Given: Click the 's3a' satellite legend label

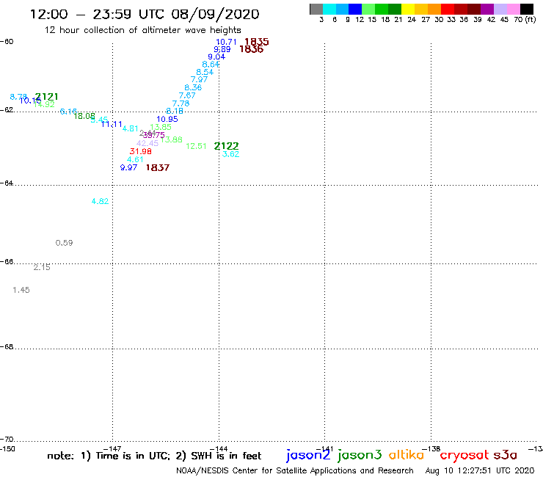Looking at the screenshot, I should click(x=506, y=455).
